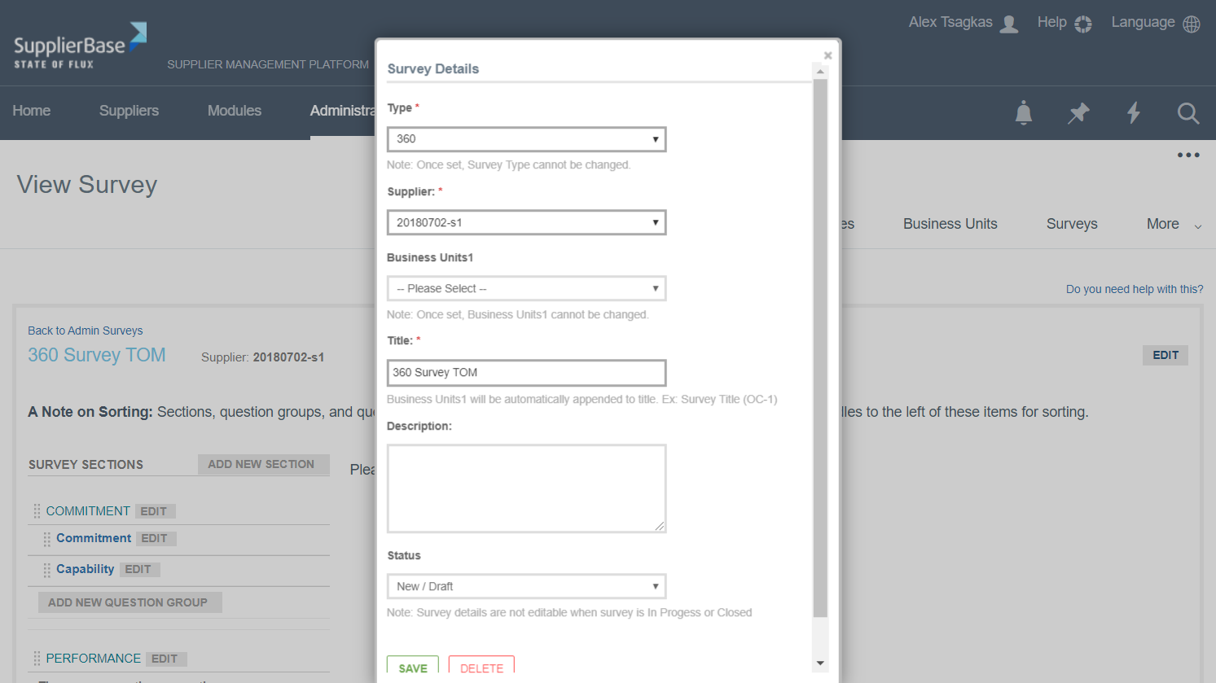Open the Business Units1 dropdown
The image size is (1216, 683).
(526, 288)
